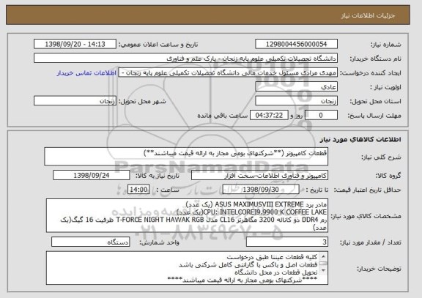The height and width of the screenshot is (298, 422).
Task: Click the label شرح کلی نیاز
Action: point(381,157)
